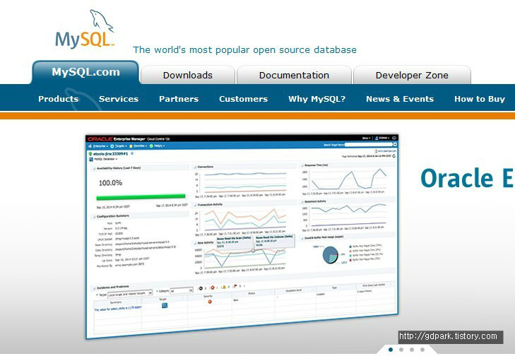Click News & Events in navigation
The width and height of the screenshot is (515, 356).
(400, 99)
